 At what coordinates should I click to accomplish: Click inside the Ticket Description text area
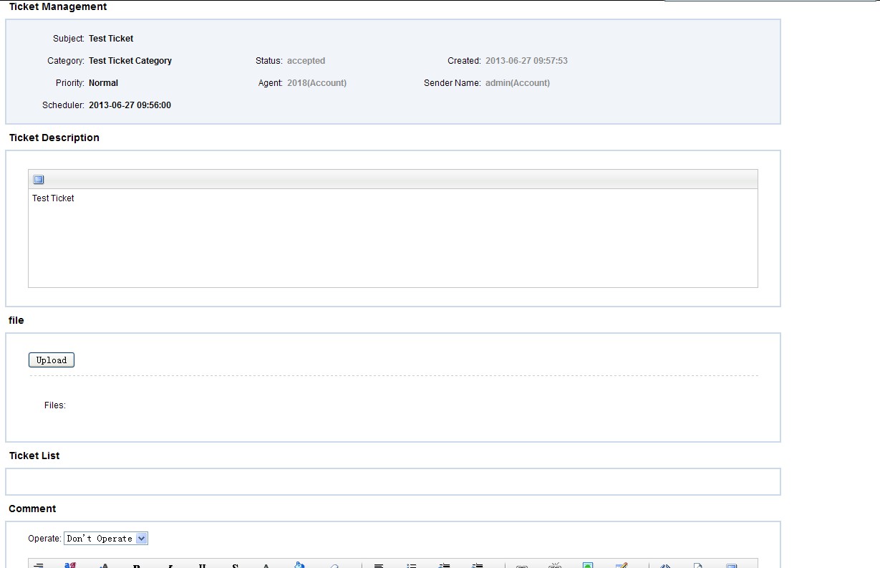coord(392,238)
